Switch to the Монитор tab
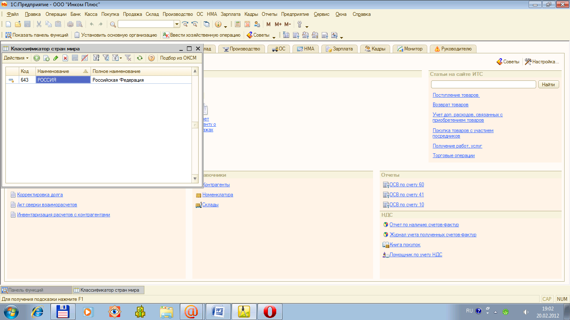The width and height of the screenshot is (570, 320). (x=410, y=49)
